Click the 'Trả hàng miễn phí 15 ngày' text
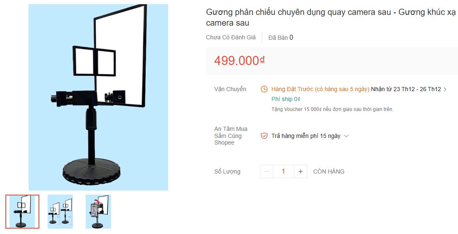This screenshot has width=458, height=234. 306,136
